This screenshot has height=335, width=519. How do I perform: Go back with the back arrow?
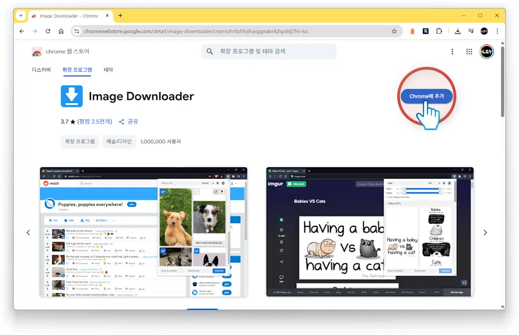coord(21,31)
